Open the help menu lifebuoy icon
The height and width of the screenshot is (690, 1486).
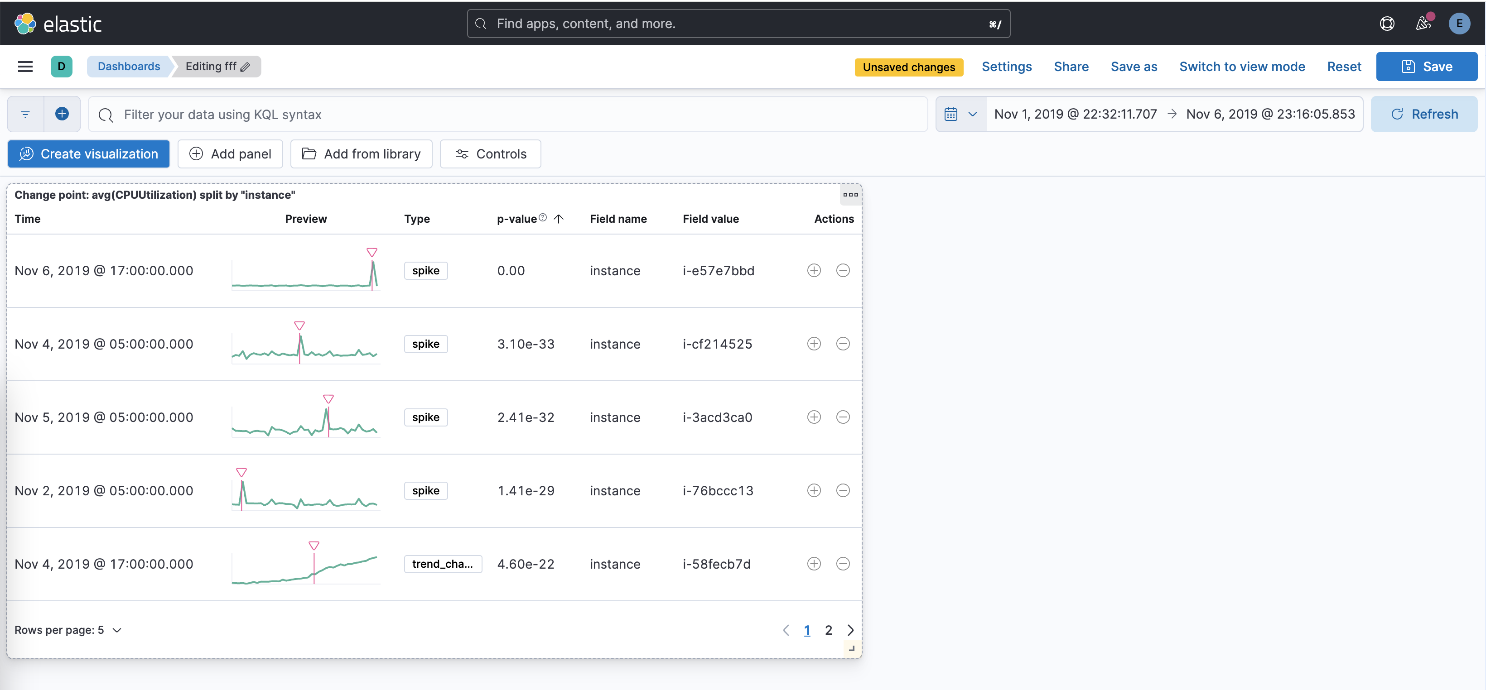tap(1387, 24)
